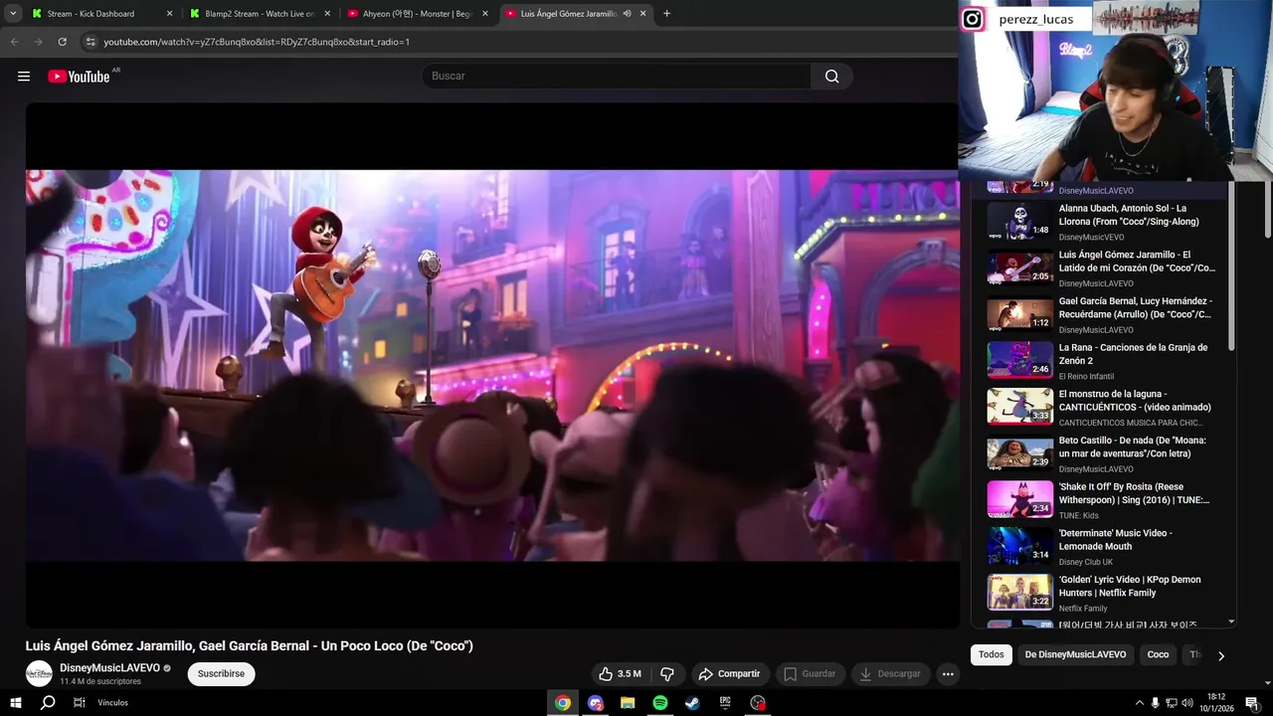Open Windows taskbar search
The width and height of the screenshot is (1273, 716).
[48, 703]
